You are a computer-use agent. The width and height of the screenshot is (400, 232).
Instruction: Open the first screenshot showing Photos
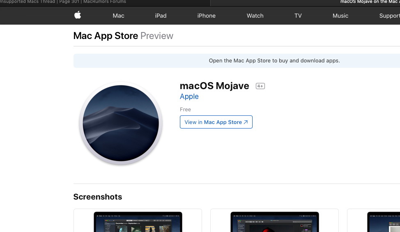(138, 221)
